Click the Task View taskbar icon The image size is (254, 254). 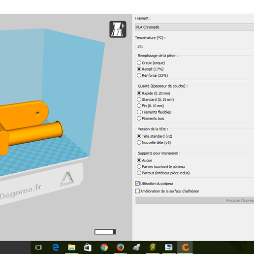[39, 247]
